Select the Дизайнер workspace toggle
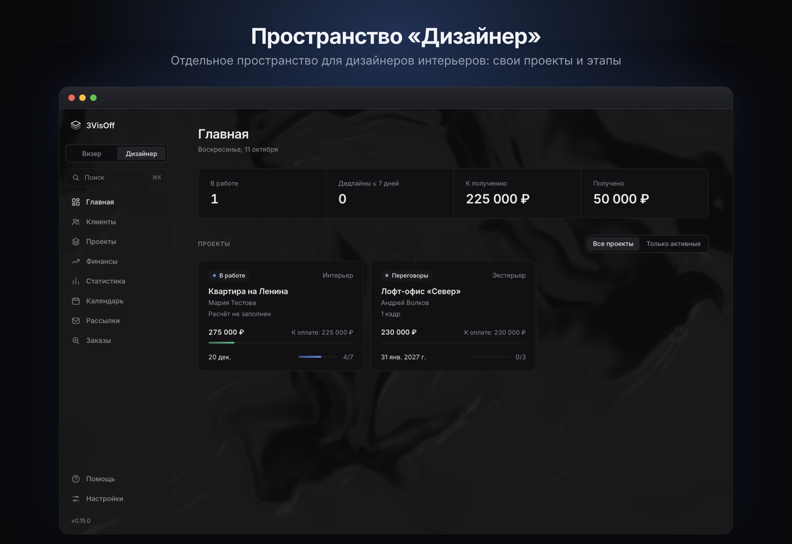Screen dimensions: 792x544 (x=141, y=154)
